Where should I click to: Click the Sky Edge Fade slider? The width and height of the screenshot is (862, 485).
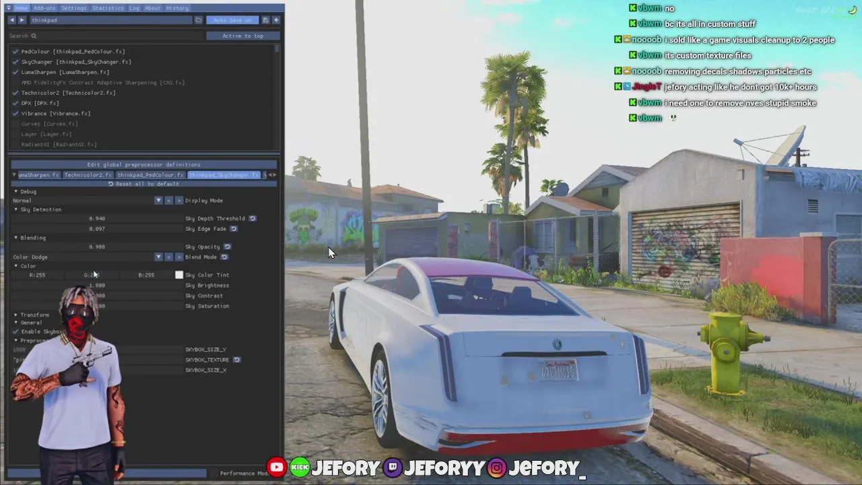pos(97,229)
